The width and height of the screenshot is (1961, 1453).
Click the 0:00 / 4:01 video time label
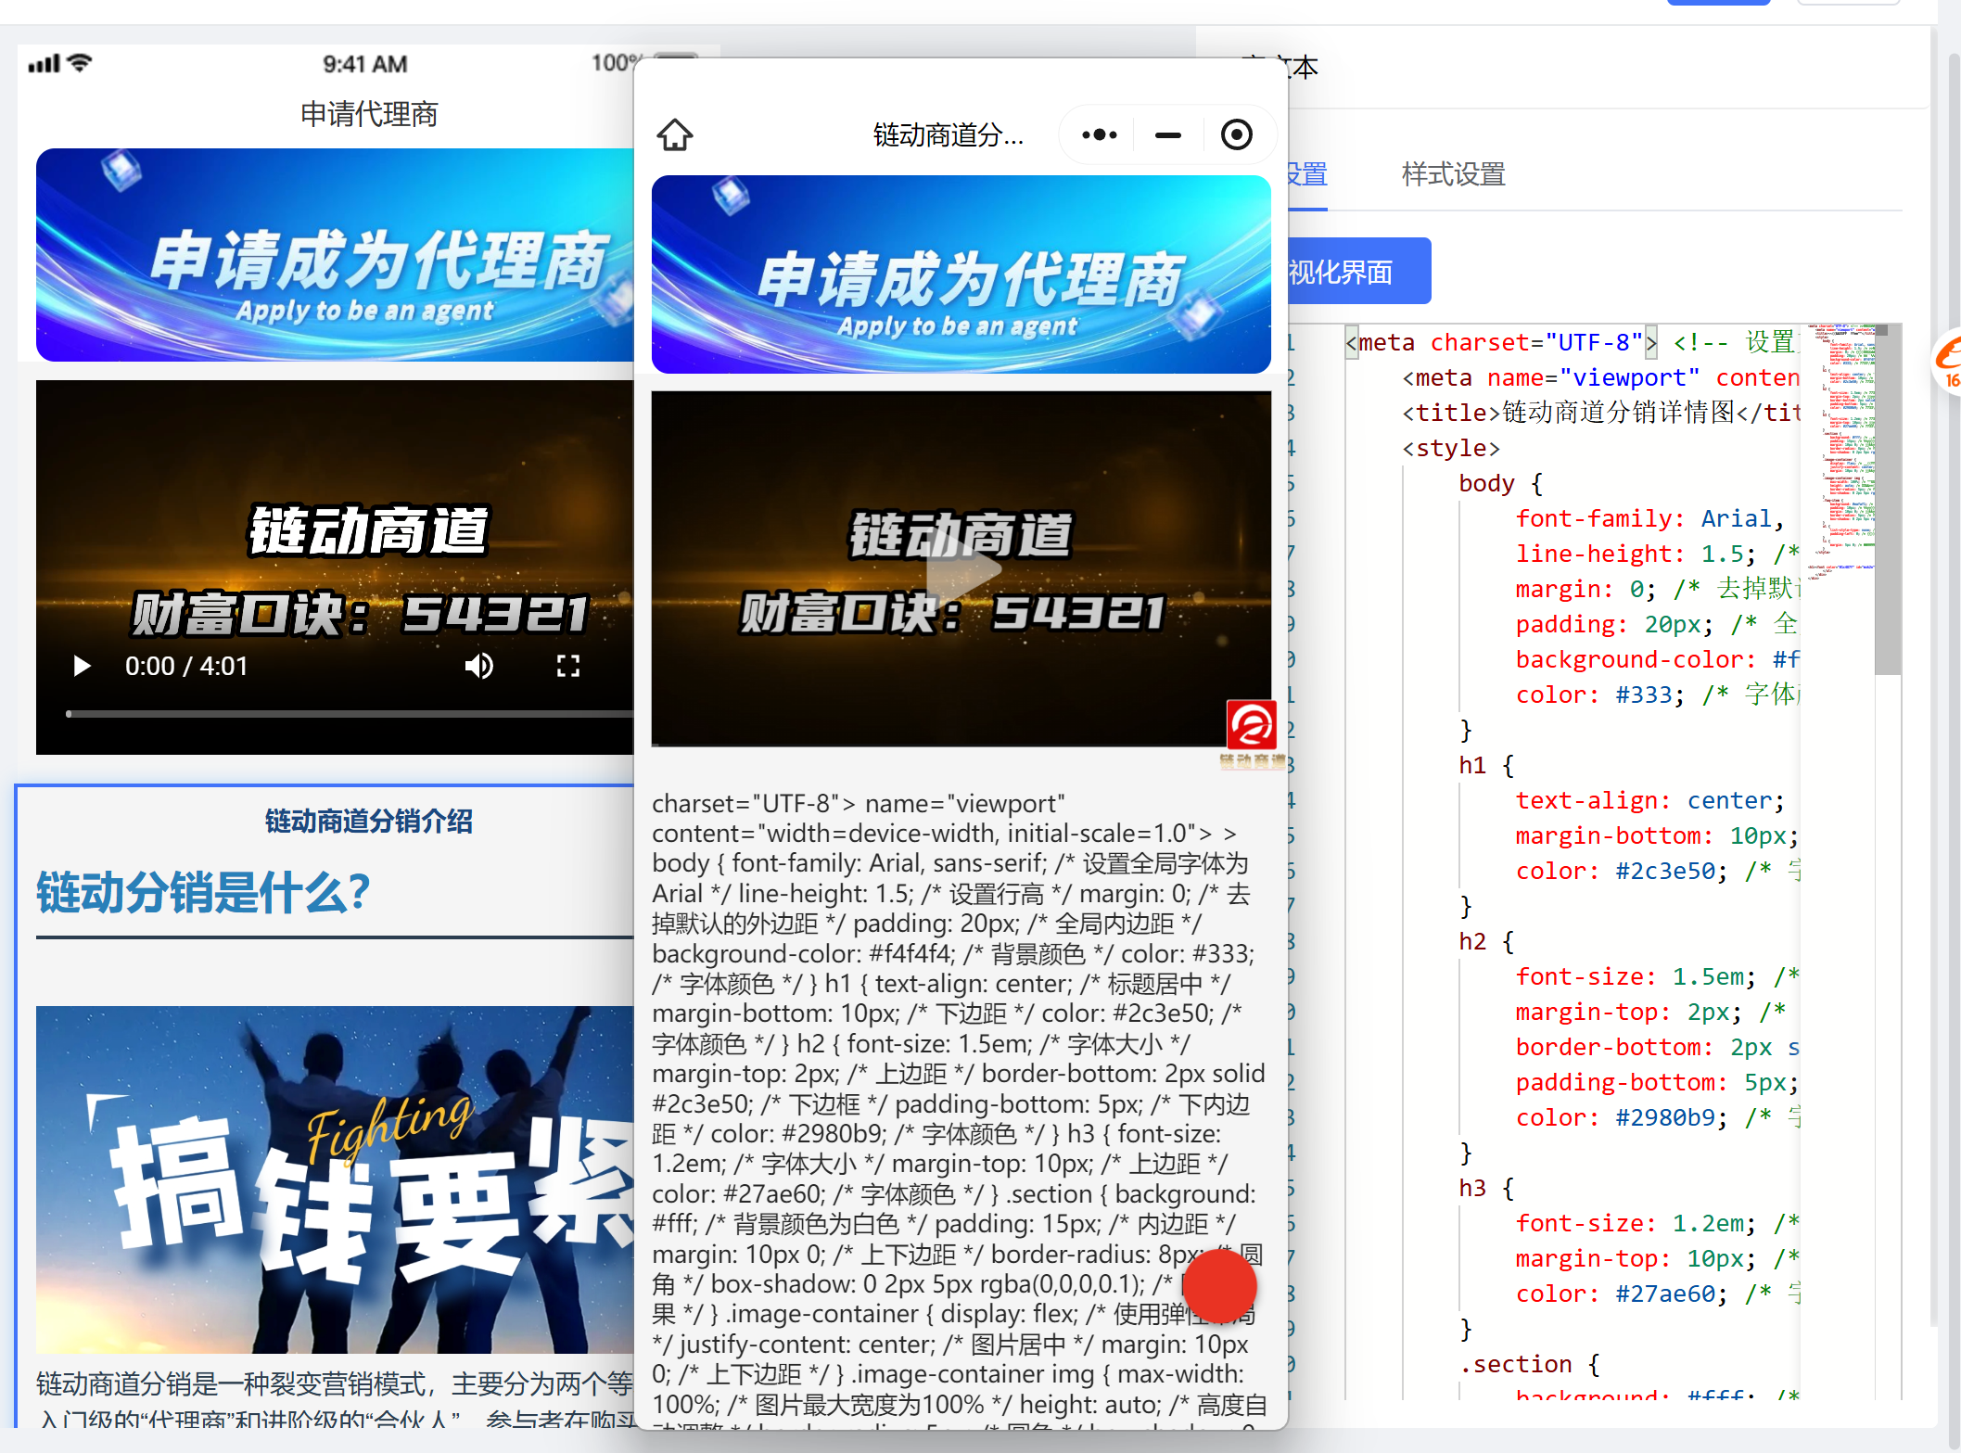(x=186, y=666)
